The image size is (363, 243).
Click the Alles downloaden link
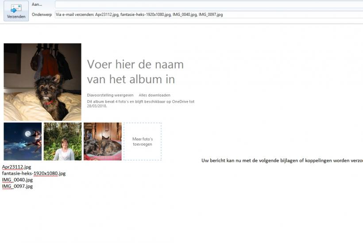pyautogui.click(x=154, y=95)
